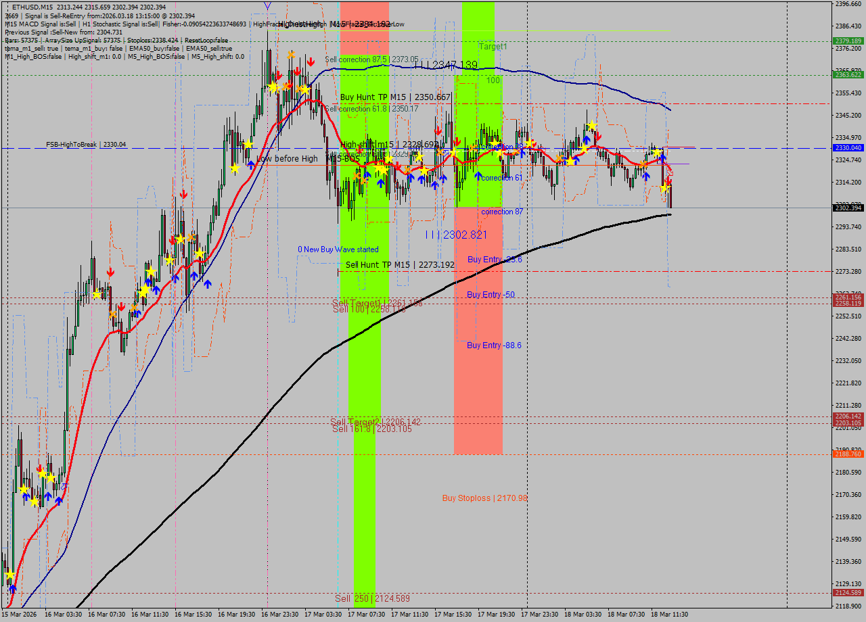Click the blue 2330.040 current price tag
This screenshot has width=866, height=622.
click(x=848, y=147)
